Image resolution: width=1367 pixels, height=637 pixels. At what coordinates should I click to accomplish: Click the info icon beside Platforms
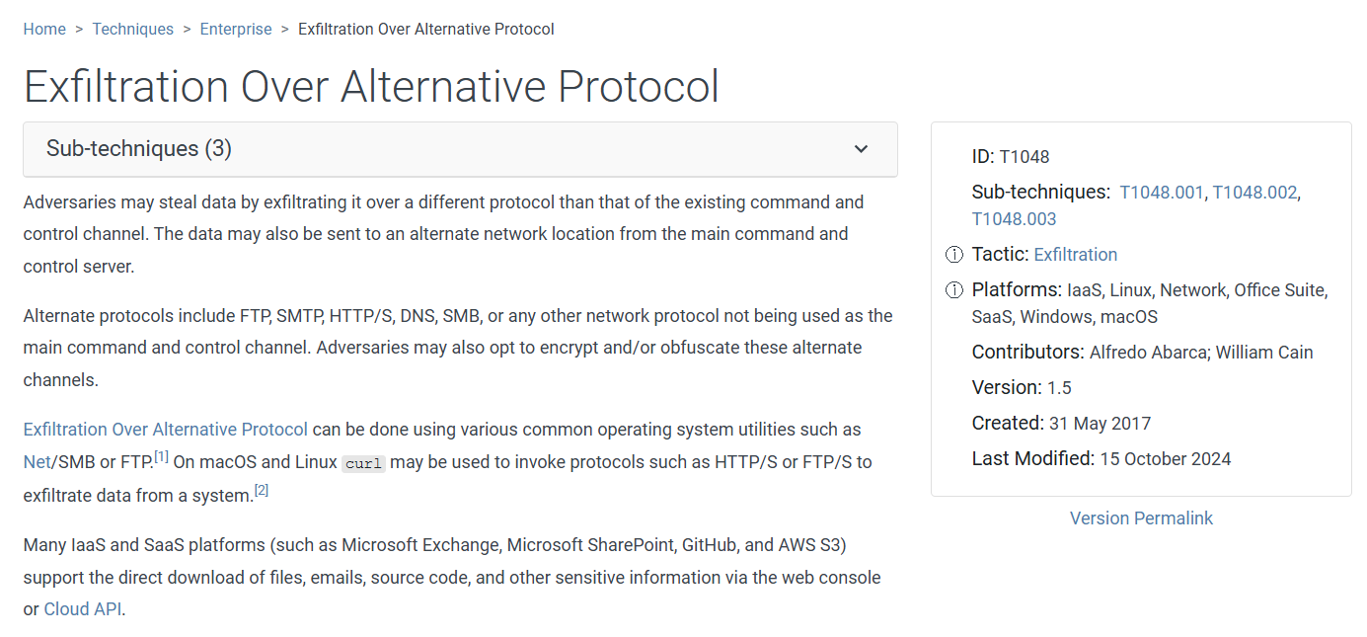954,290
